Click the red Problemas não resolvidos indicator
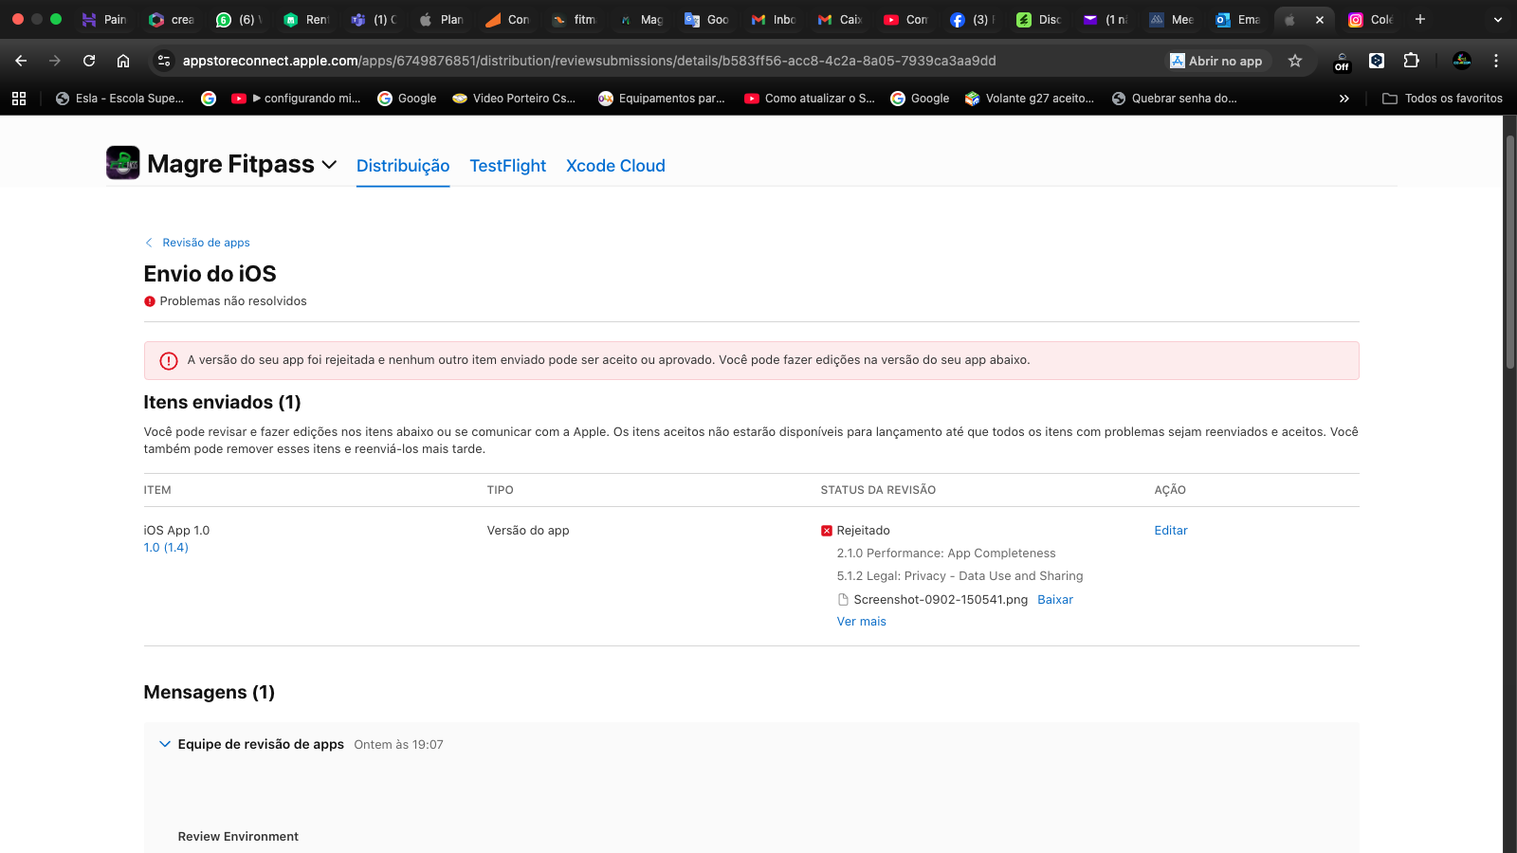Image resolution: width=1517 pixels, height=853 pixels. [x=150, y=301]
